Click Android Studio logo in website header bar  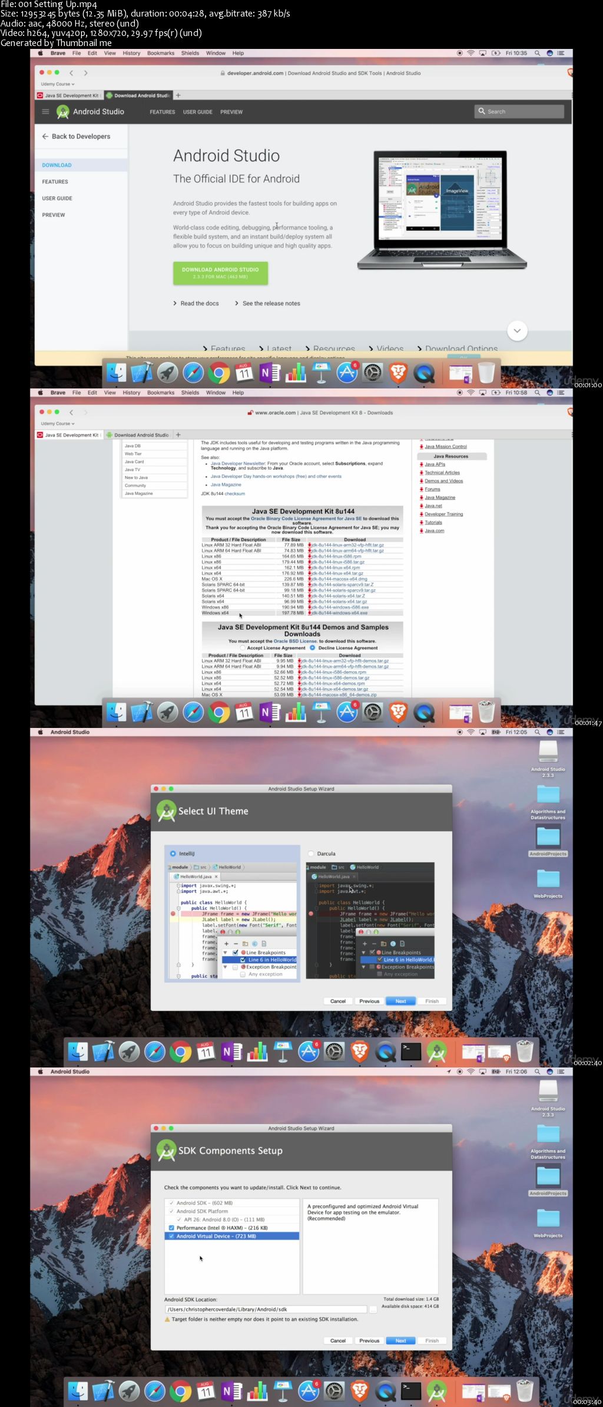pos(63,111)
